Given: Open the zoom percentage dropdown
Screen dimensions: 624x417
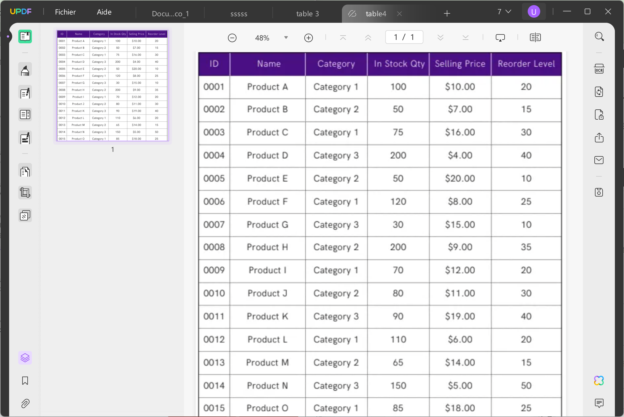Looking at the screenshot, I should tap(286, 37).
